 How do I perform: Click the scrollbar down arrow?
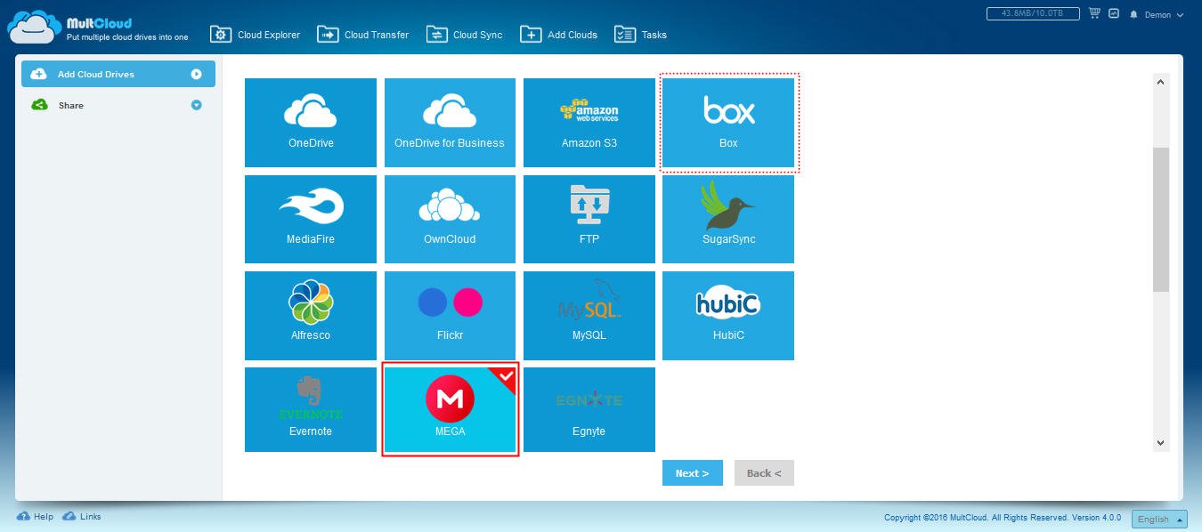click(x=1160, y=442)
